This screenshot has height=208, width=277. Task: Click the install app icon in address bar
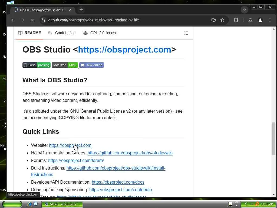[214, 20]
